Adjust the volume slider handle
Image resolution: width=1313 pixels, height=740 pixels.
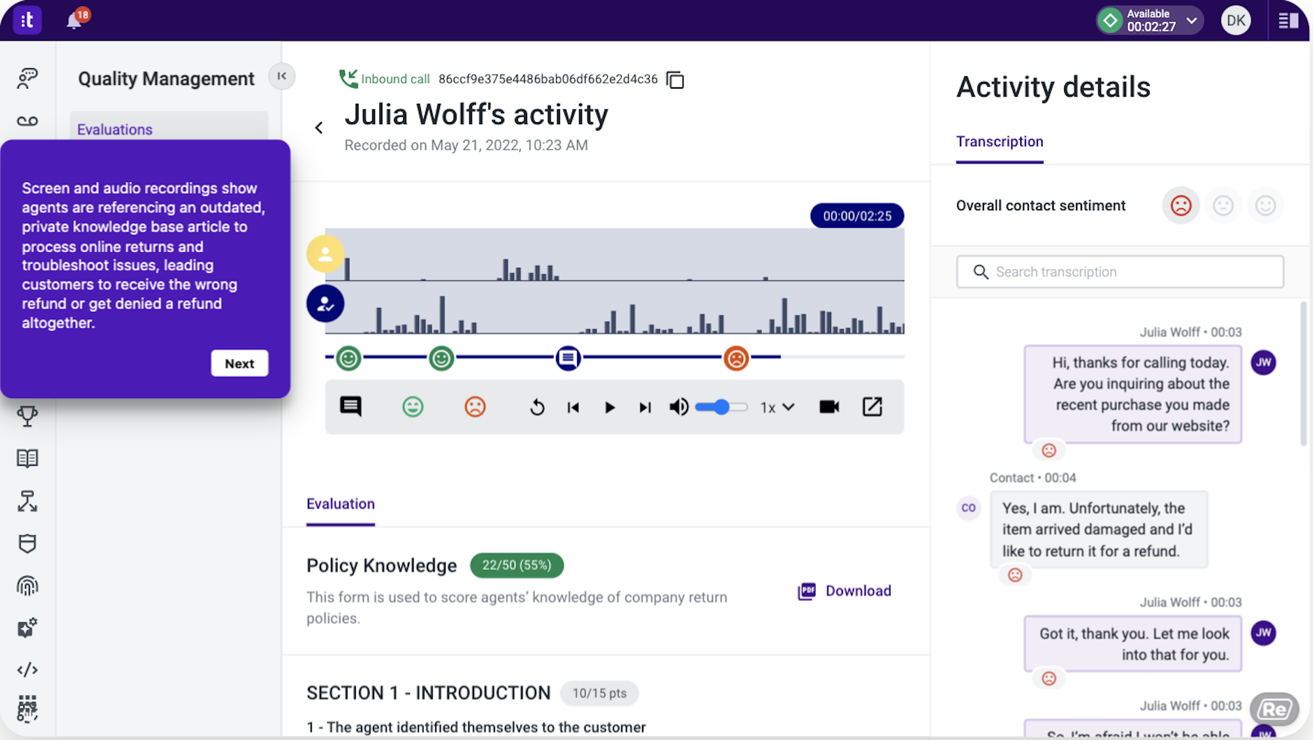tap(722, 407)
